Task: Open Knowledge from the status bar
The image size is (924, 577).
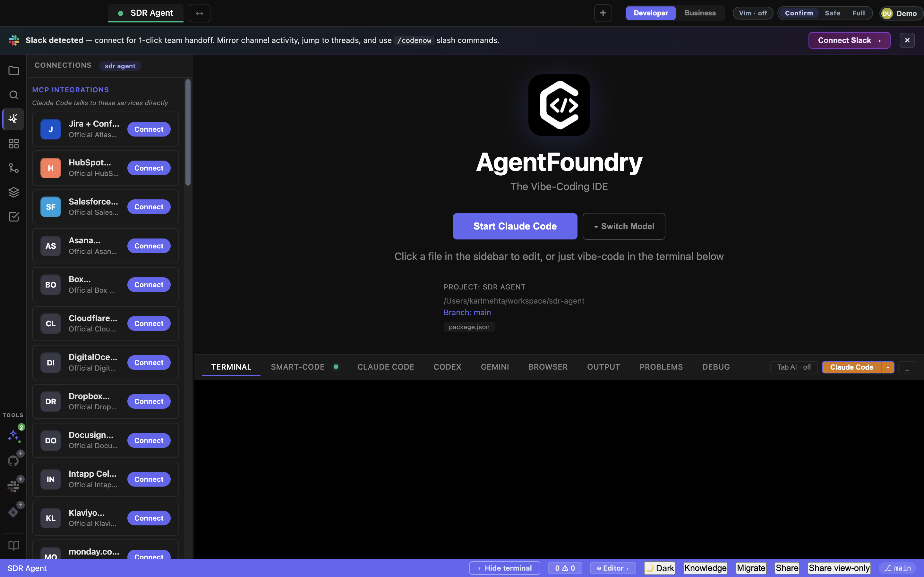Action: coord(705,568)
